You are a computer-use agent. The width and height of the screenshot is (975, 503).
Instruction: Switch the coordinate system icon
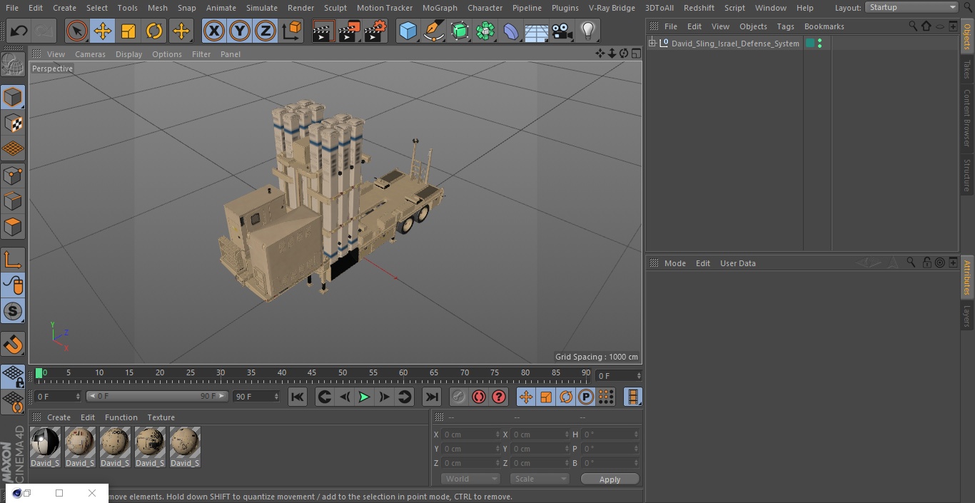(292, 31)
